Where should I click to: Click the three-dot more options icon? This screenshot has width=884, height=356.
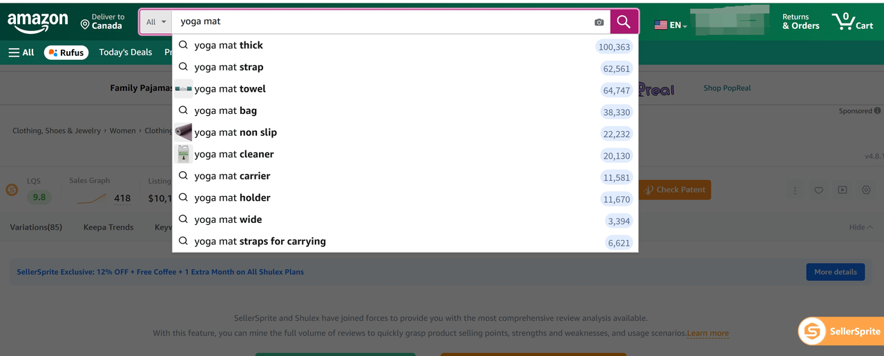click(x=795, y=190)
